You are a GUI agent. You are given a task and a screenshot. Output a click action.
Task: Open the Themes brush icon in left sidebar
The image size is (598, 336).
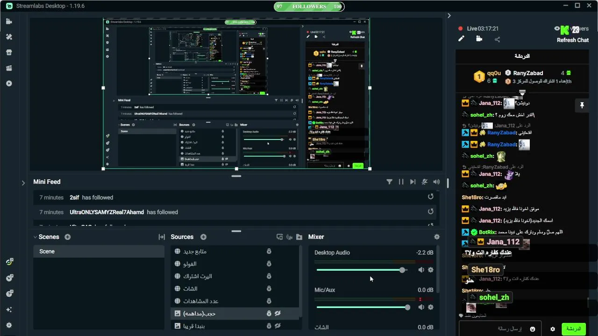[x=9, y=37]
